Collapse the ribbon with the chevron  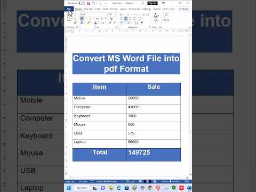(190, 27)
